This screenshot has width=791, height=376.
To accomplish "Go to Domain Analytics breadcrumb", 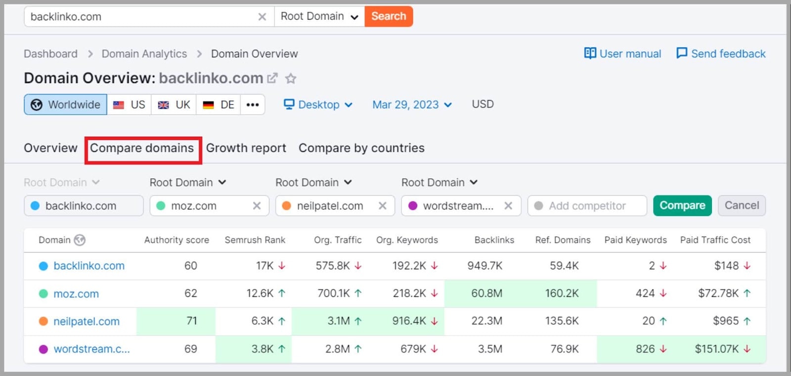I will pyautogui.click(x=144, y=54).
